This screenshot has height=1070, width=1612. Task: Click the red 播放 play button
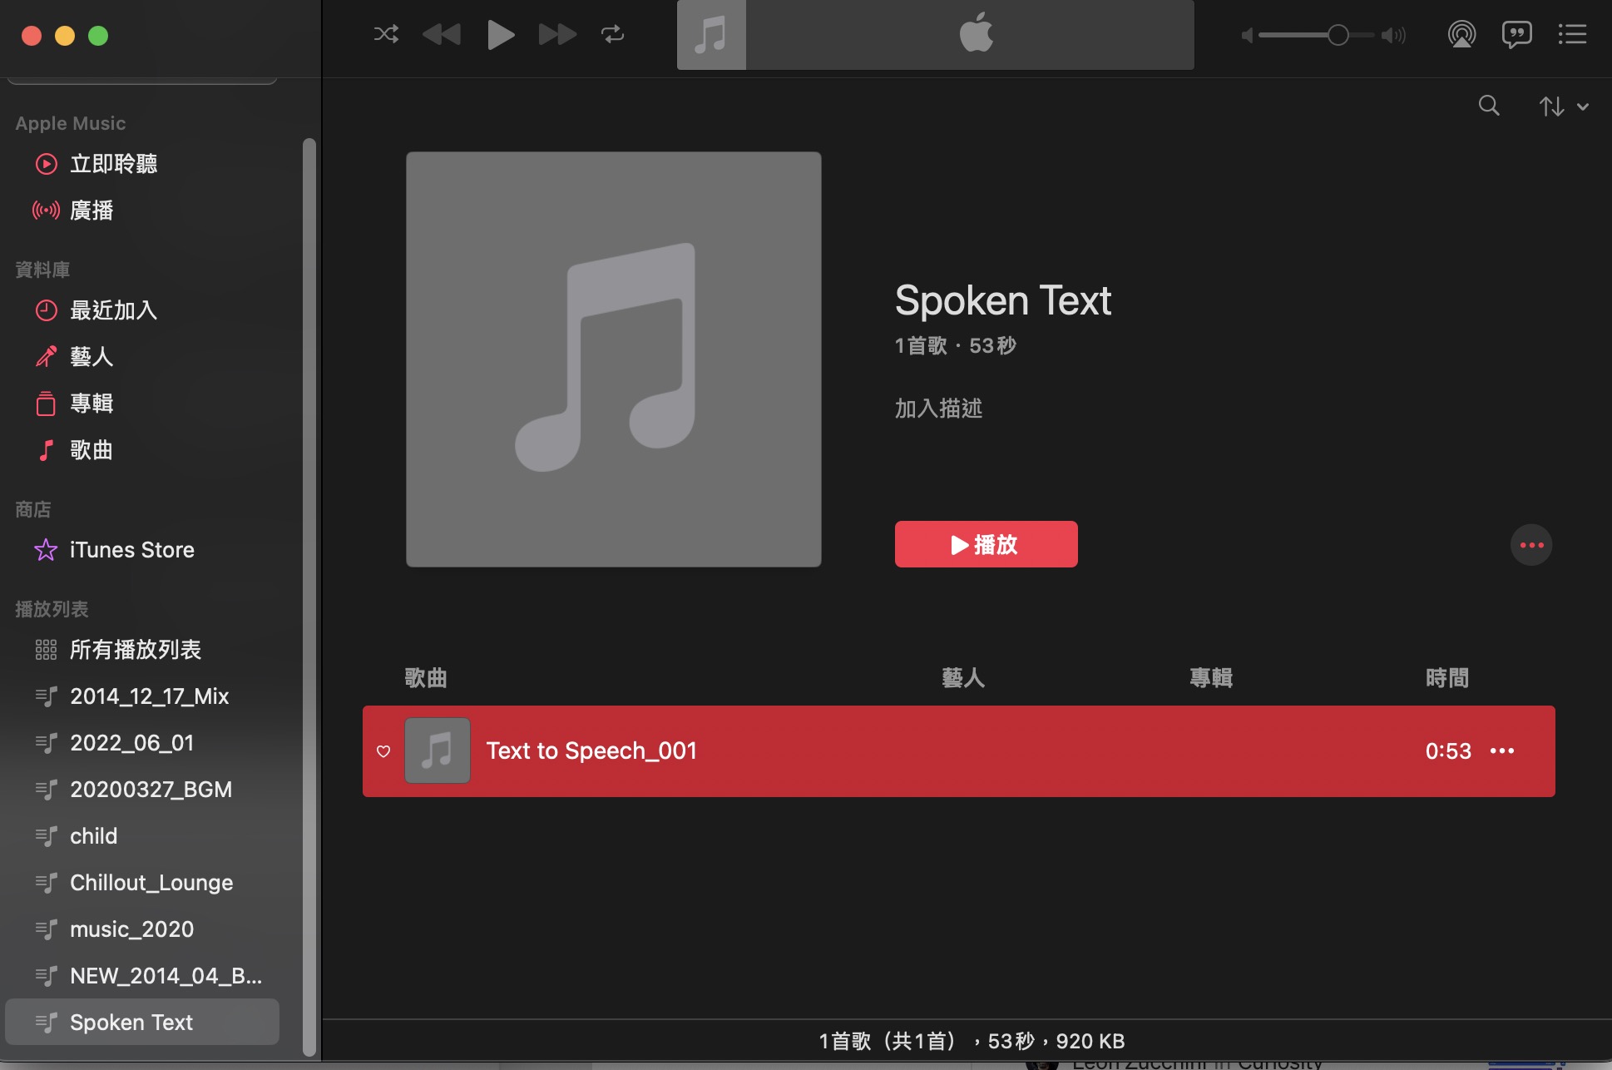[x=986, y=544]
